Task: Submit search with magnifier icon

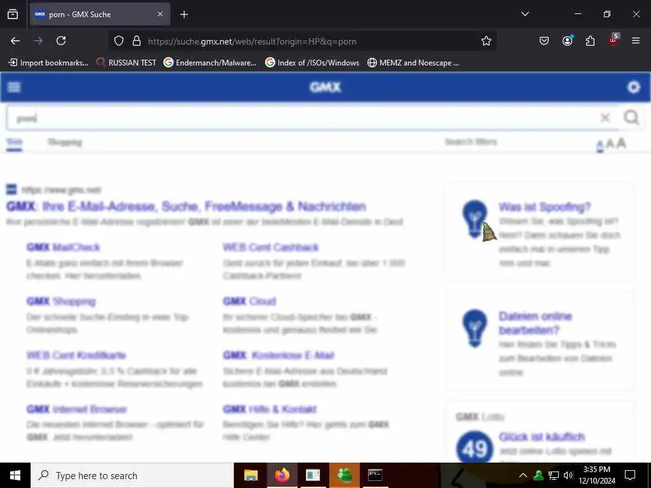Action: point(631,118)
